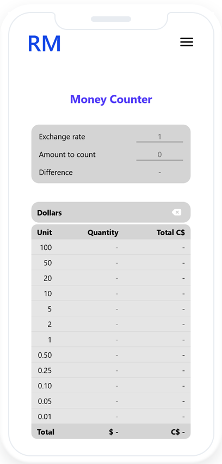Viewport: 222px width, 464px height.
Task: Click the Quantity column header
Action: tap(103, 233)
